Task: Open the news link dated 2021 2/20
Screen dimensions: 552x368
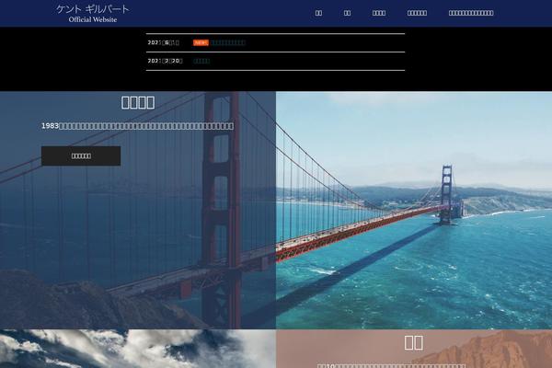Action: pos(201,61)
